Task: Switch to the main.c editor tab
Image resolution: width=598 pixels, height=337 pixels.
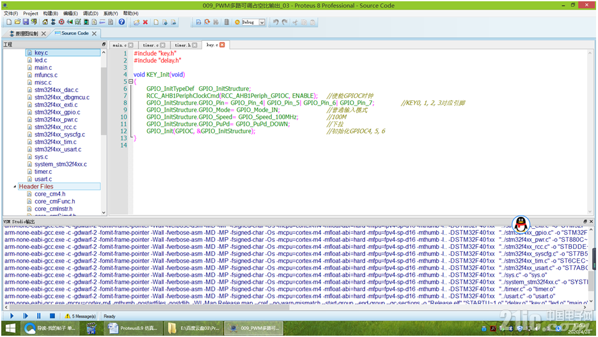Action: coord(120,45)
